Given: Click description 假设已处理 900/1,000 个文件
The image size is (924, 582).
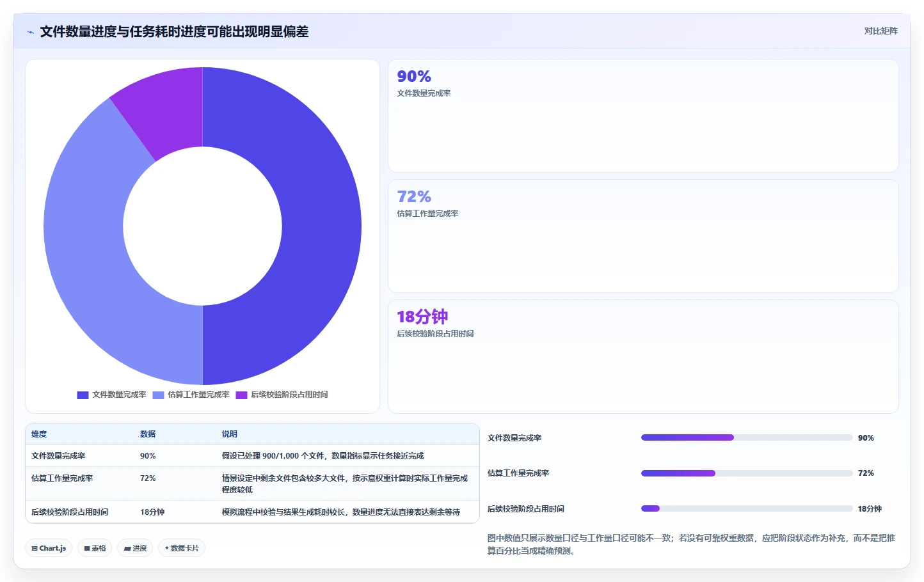Looking at the screenshot, I should (323, 456).
